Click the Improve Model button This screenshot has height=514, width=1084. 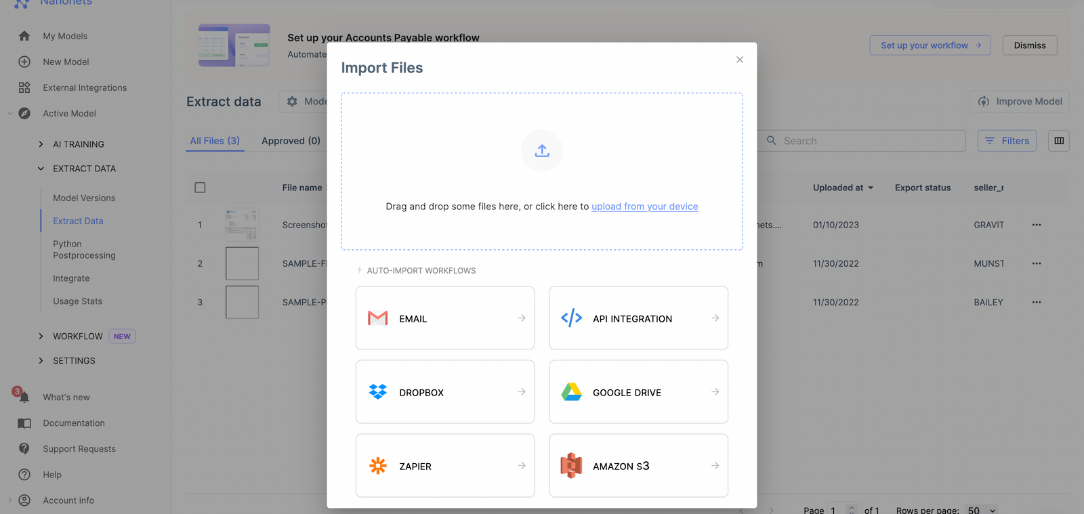click(1020, 102)
